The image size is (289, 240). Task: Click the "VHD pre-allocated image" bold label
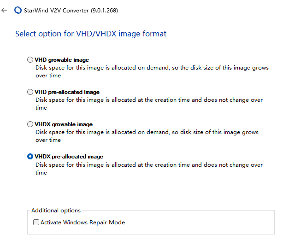click(67, 92)
